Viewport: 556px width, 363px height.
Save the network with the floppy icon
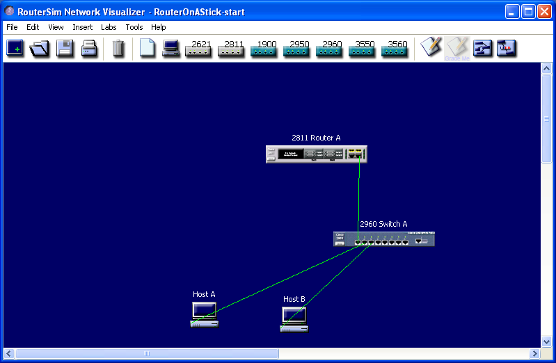(x=65, y=48)
